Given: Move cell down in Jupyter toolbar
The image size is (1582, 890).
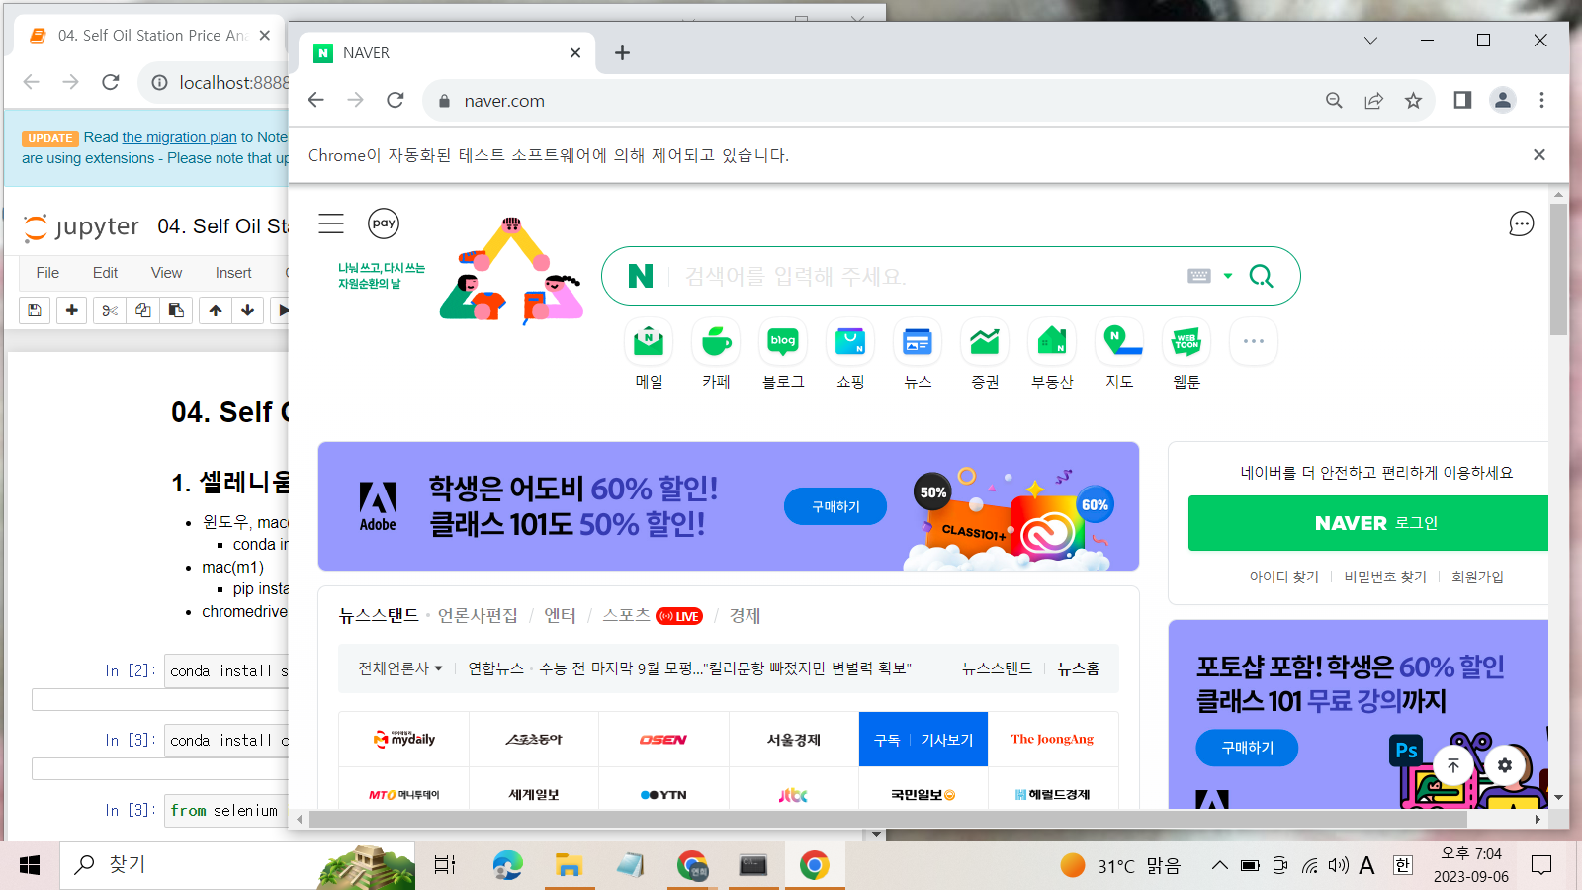Looking at the screenshot, I should pyautogui.click(x=248, y=311).
